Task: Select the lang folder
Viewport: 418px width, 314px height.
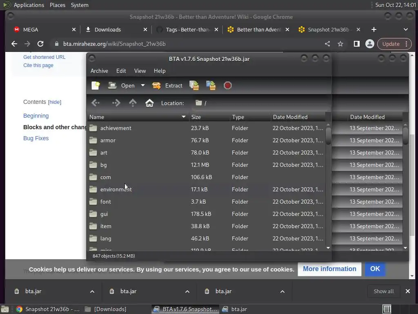Action: (206, 239)
